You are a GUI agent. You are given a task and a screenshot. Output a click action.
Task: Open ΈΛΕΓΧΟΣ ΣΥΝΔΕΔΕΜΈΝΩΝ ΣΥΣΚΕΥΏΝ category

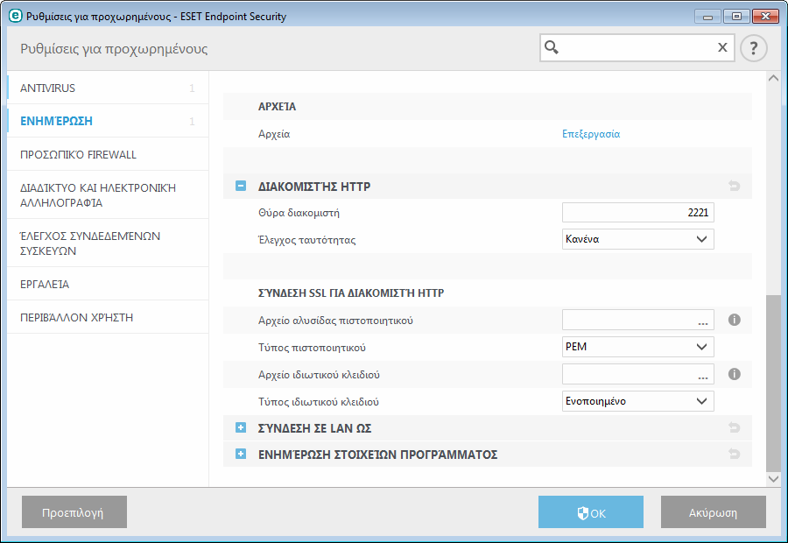108,243
